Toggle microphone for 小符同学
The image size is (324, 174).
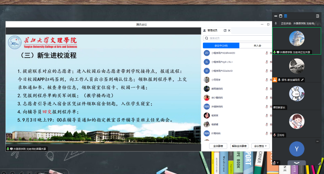tap(267, 80)
